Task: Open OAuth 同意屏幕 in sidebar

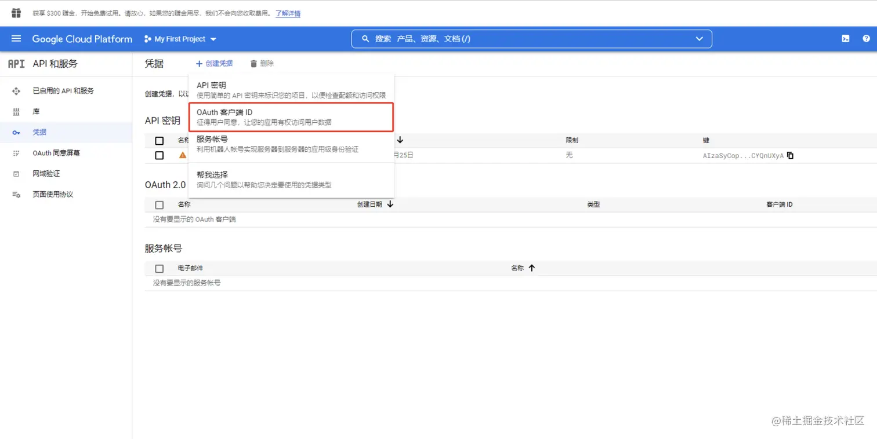Action: click(56, 153)
